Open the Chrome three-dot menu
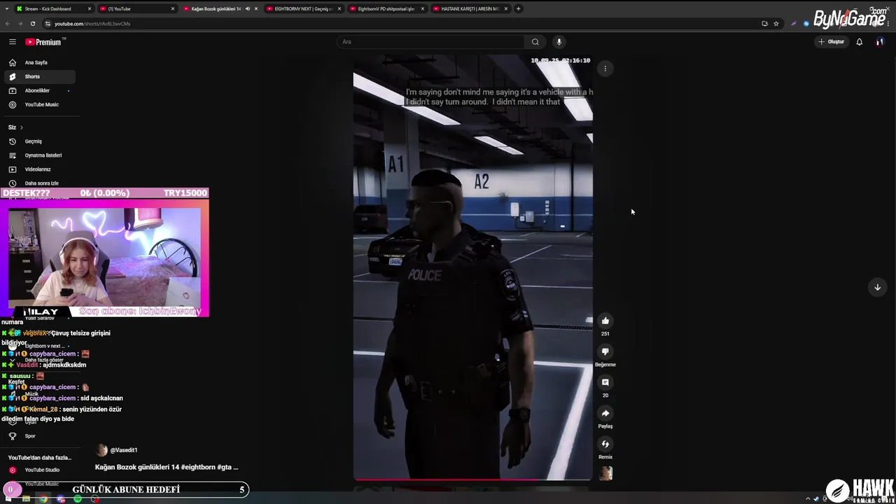The height and width of the screenshot is (504, 896). [888, 24]
